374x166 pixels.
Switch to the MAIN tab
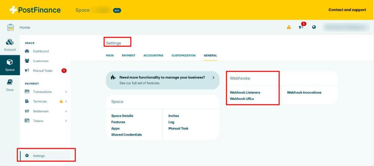click(110, 55)
